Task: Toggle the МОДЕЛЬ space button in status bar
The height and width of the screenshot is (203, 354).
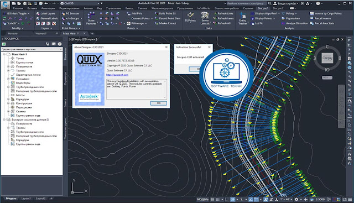Action: point(203,199)
